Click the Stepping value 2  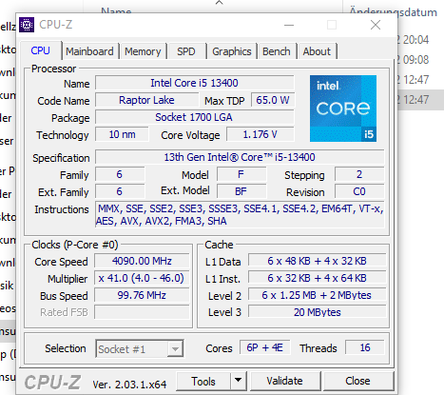point(359,174)
